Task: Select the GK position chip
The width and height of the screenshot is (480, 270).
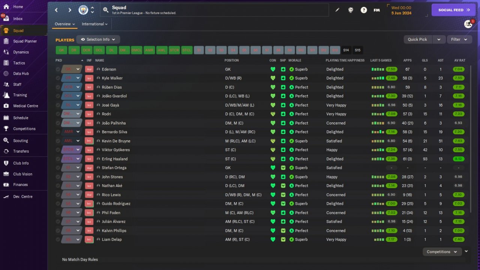Action: tap(61, 50)
